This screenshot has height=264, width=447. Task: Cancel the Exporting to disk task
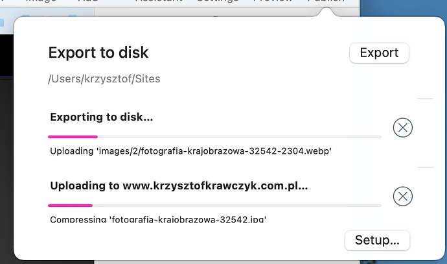coord(402,128)
